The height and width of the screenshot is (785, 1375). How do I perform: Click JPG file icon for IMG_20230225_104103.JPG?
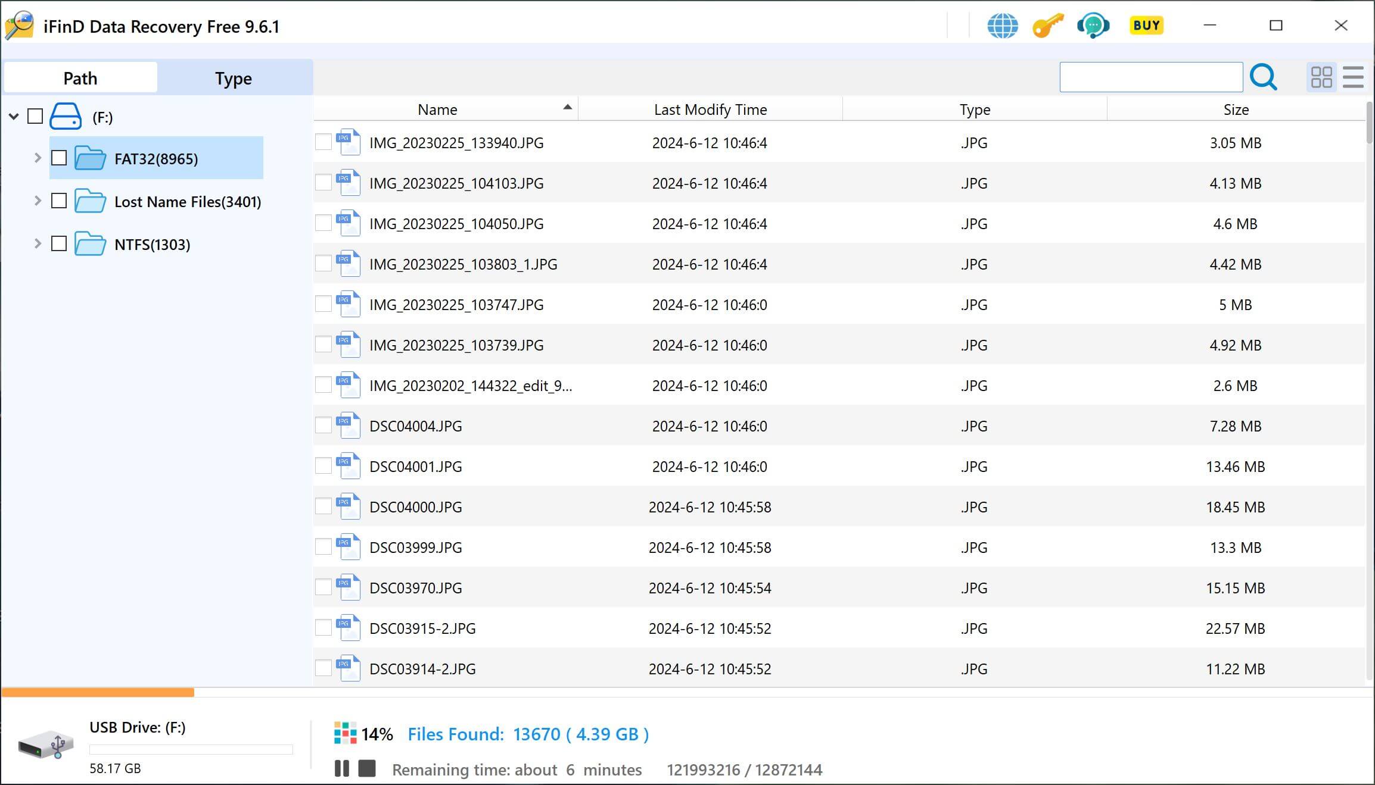point(349,183)
